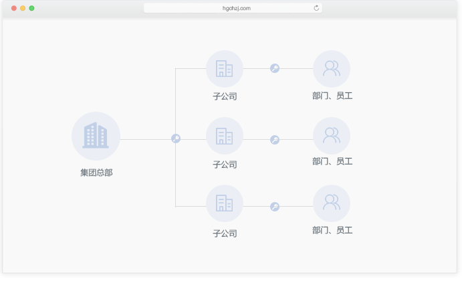Open the bottom 部门、员工 people icon
Viewport: 462px width, 281px height.
pos(332,203)
